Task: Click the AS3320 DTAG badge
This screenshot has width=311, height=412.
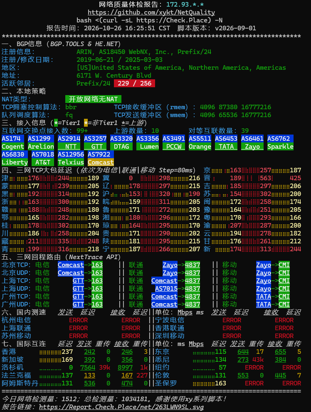Action: pyautogui.click(x=121, y=142)
